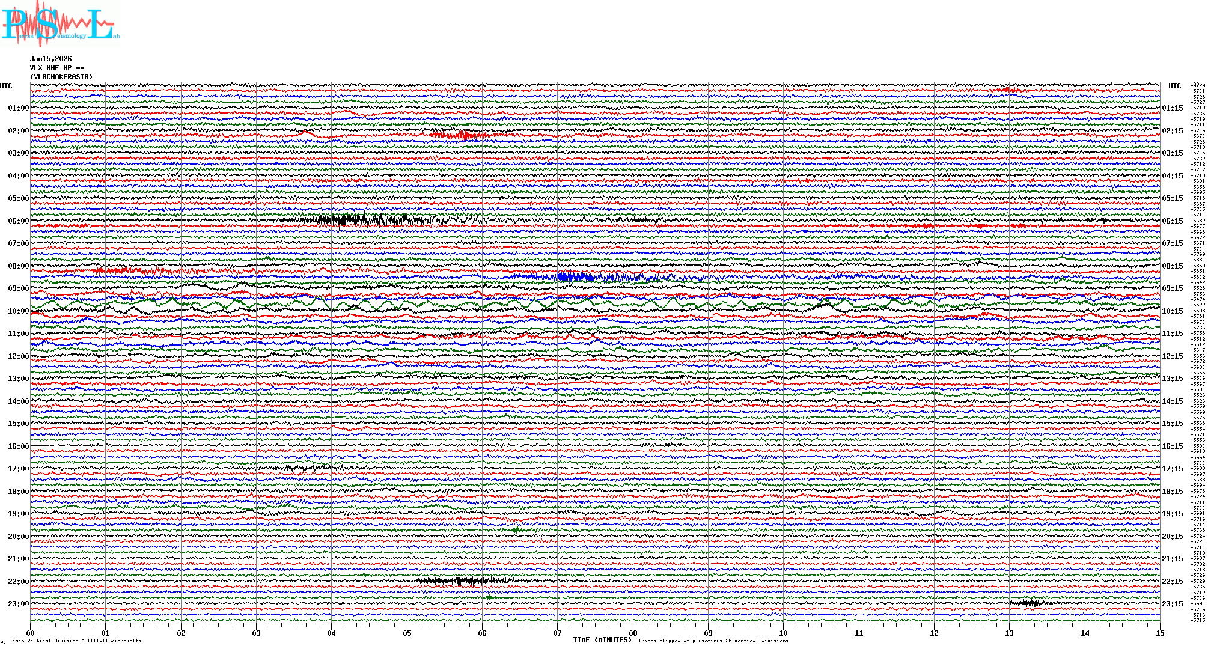The width and height of the screenshot is (1208, 649).
Task: Click the 'Each Vertical Division' footnote text
Action: coord(76,641)
